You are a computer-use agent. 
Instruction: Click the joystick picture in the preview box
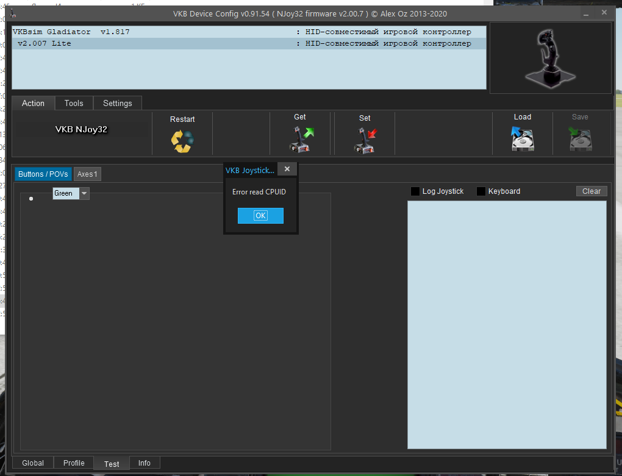click(x=550, y=59)
